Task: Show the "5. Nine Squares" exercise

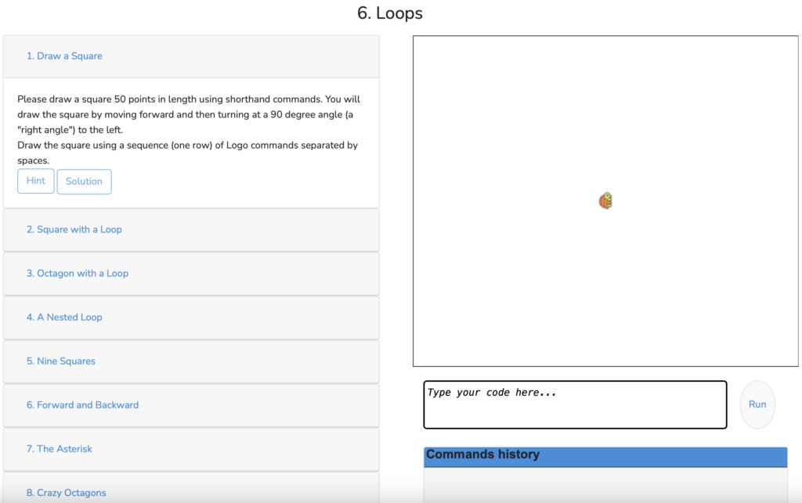Action: [x=60, y=361]
